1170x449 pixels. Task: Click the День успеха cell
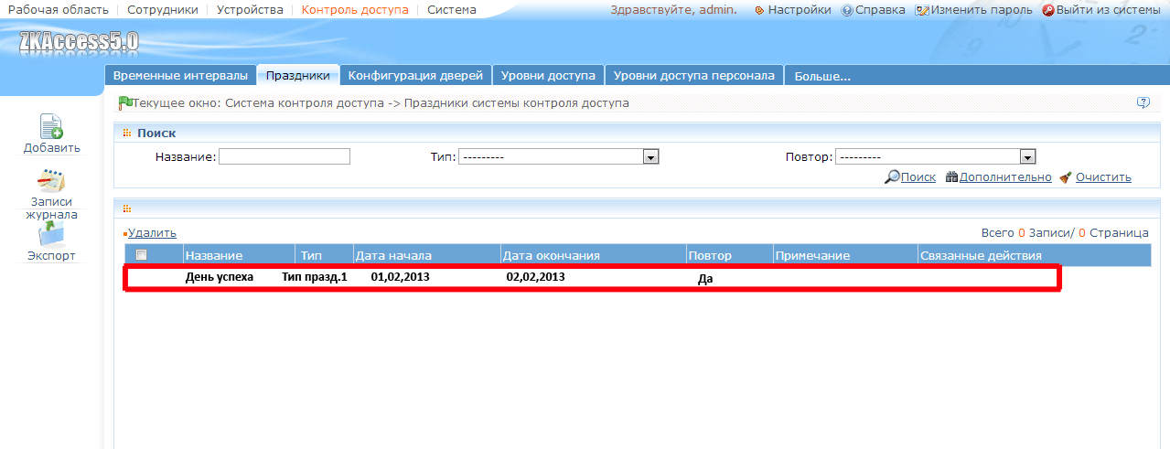(220, 277)
